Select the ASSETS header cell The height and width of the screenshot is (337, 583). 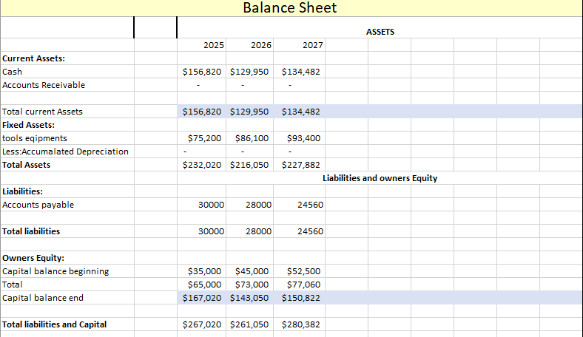point(380,32)
